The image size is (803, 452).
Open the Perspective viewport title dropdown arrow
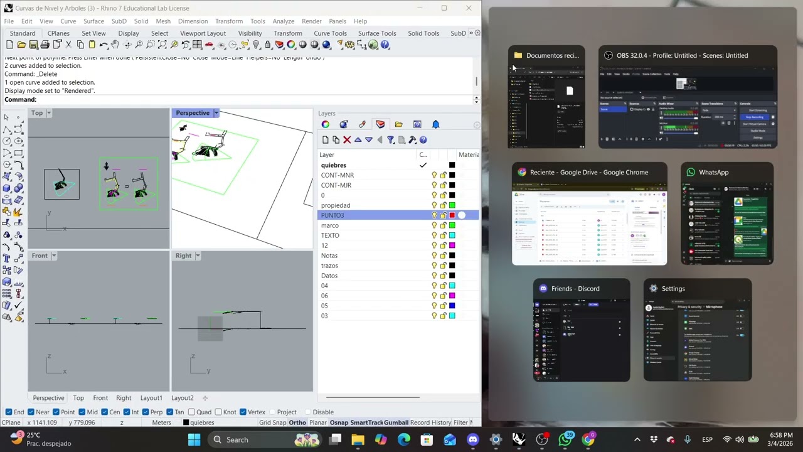pyautogui.click(x=216, y=113)
